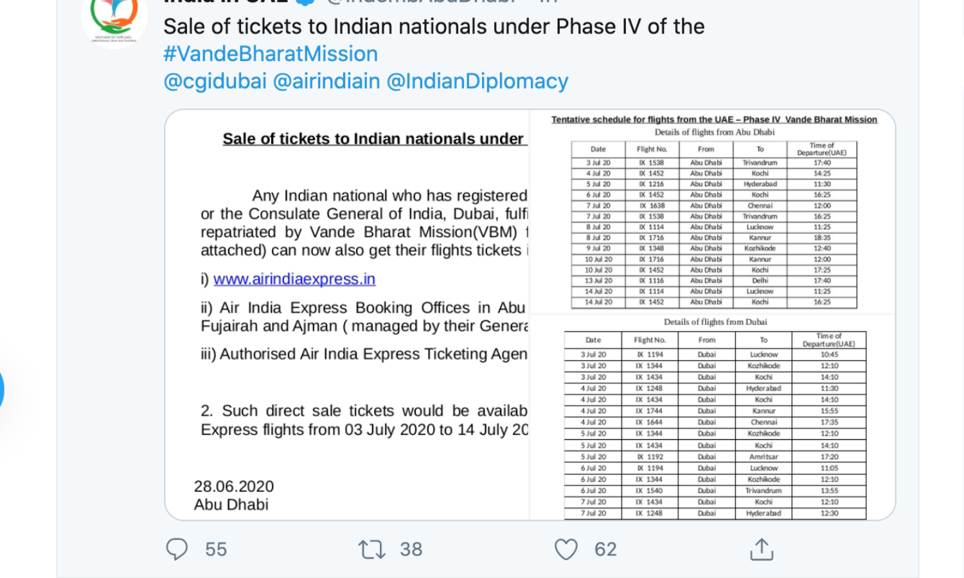This screenshot has height=578, width=964.
Task: Open the @airindiain mention
Action: [326, 82]
